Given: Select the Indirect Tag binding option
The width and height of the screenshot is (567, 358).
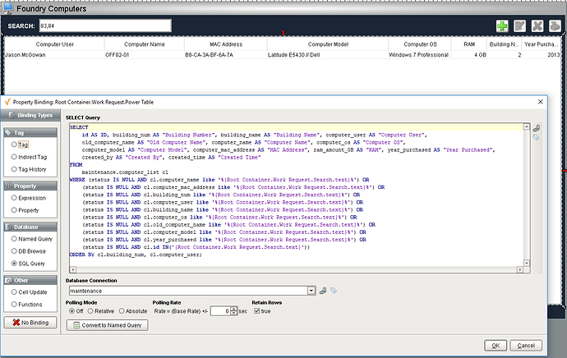Looking at the screenshot, I should click(x=14, y=157).
